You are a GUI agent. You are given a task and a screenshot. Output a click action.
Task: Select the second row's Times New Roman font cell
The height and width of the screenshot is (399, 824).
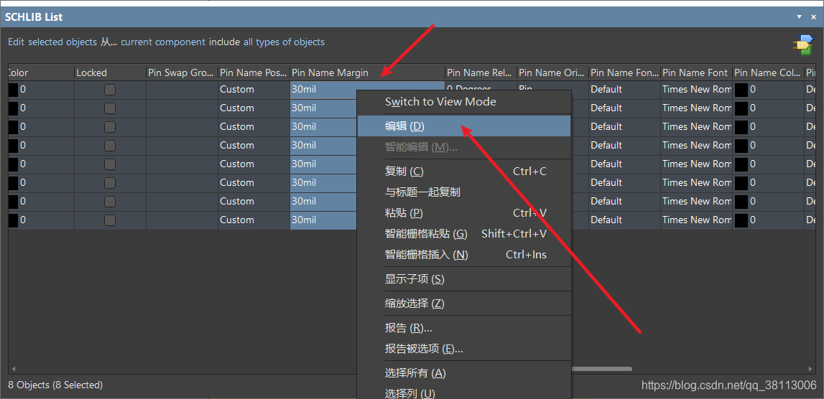click(696, 108)
